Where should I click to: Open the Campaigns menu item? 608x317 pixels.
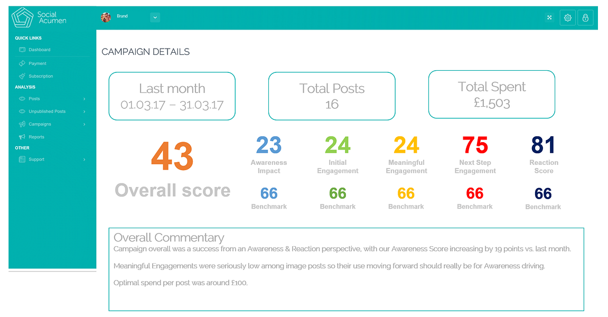(x=40, y=124)
